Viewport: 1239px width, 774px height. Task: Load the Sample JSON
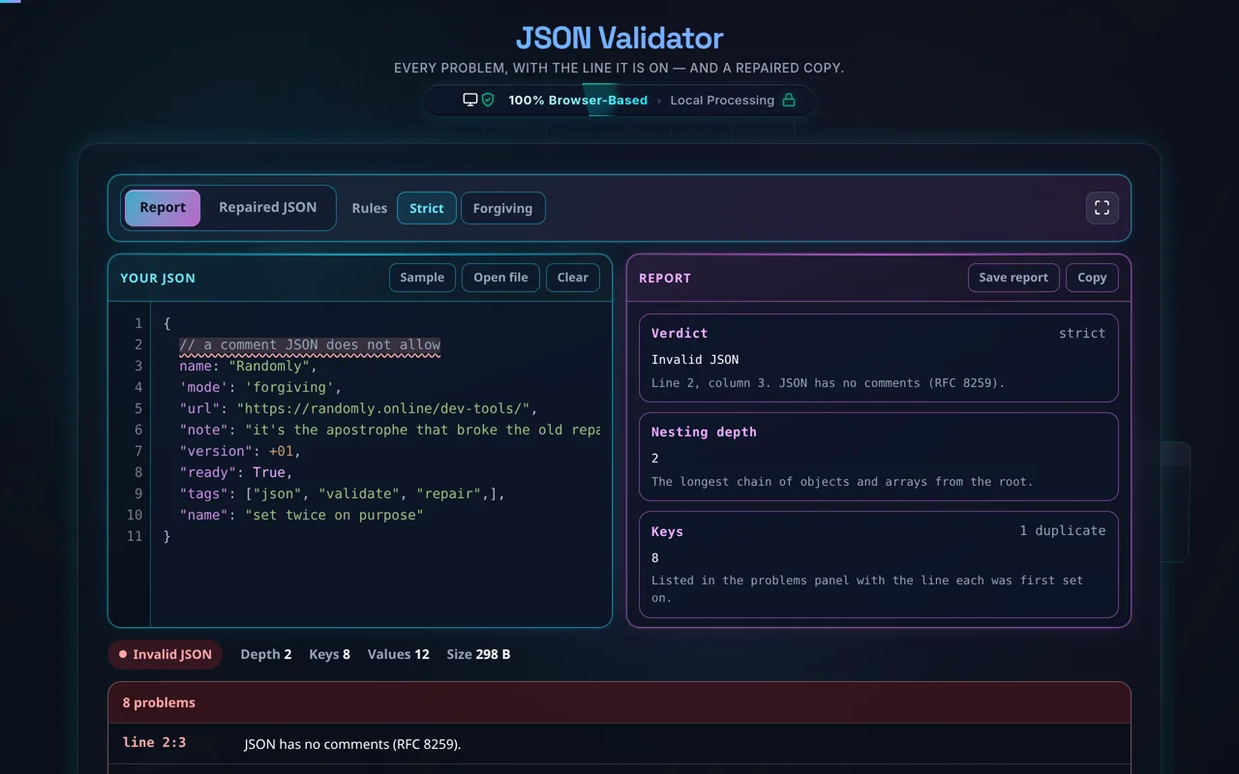tap(422, 278)
